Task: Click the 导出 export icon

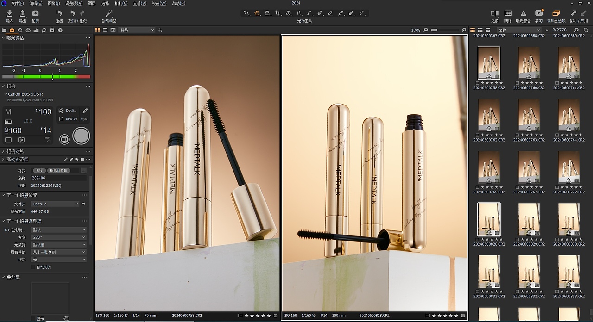Action: click(x=22, y=14)
